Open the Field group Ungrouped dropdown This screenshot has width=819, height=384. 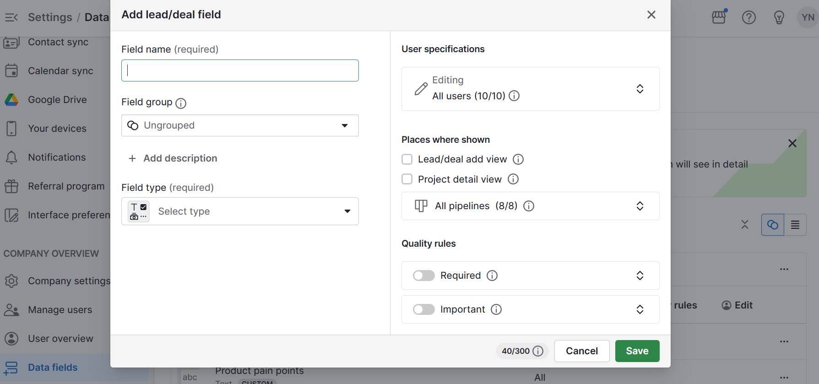(240, 125)
